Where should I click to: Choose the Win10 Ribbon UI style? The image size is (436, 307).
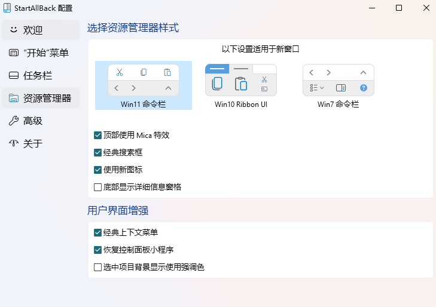pyautogui.click(x=240, y=81)
